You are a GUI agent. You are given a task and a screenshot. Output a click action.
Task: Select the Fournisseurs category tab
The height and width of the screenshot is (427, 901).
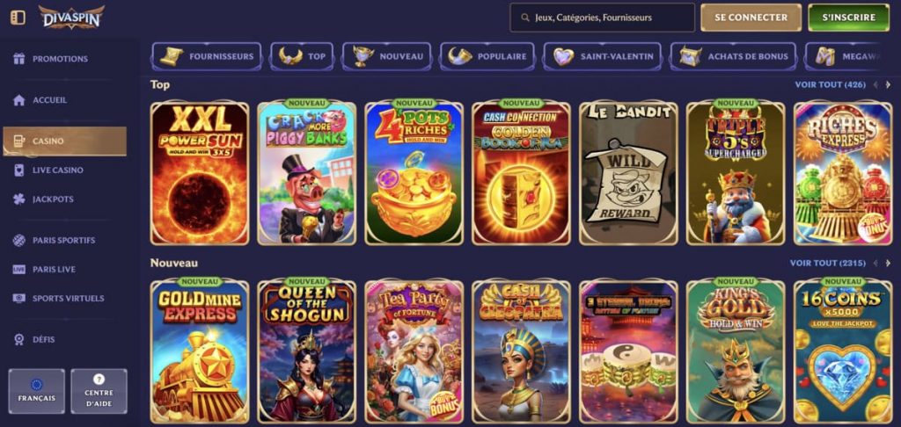207,56
